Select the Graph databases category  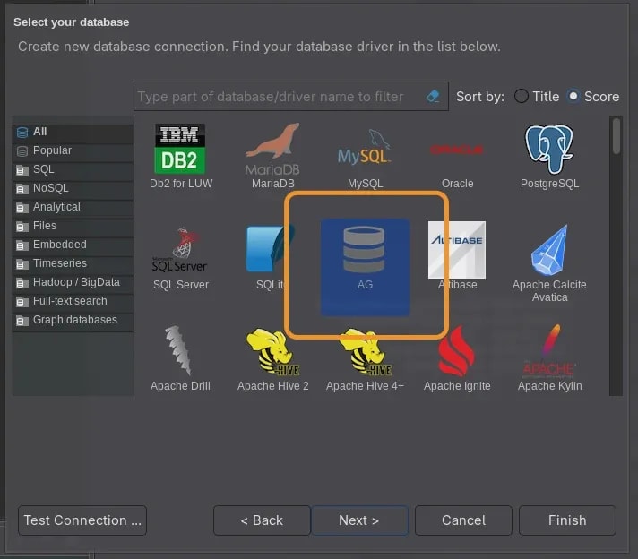pyautogui.click(x=73, y=320)
